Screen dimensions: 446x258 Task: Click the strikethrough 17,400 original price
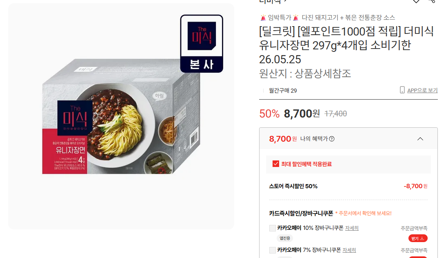(x=336, y=114)
